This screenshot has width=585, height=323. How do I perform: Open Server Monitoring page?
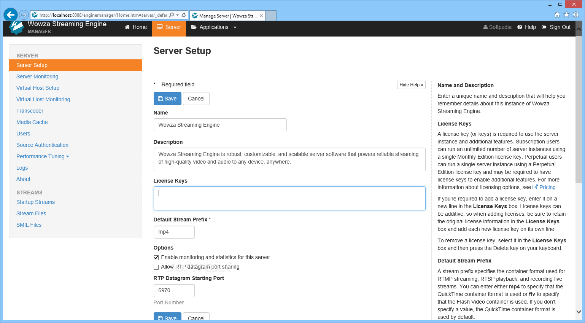pyautogui.click(x=37, y=76)
